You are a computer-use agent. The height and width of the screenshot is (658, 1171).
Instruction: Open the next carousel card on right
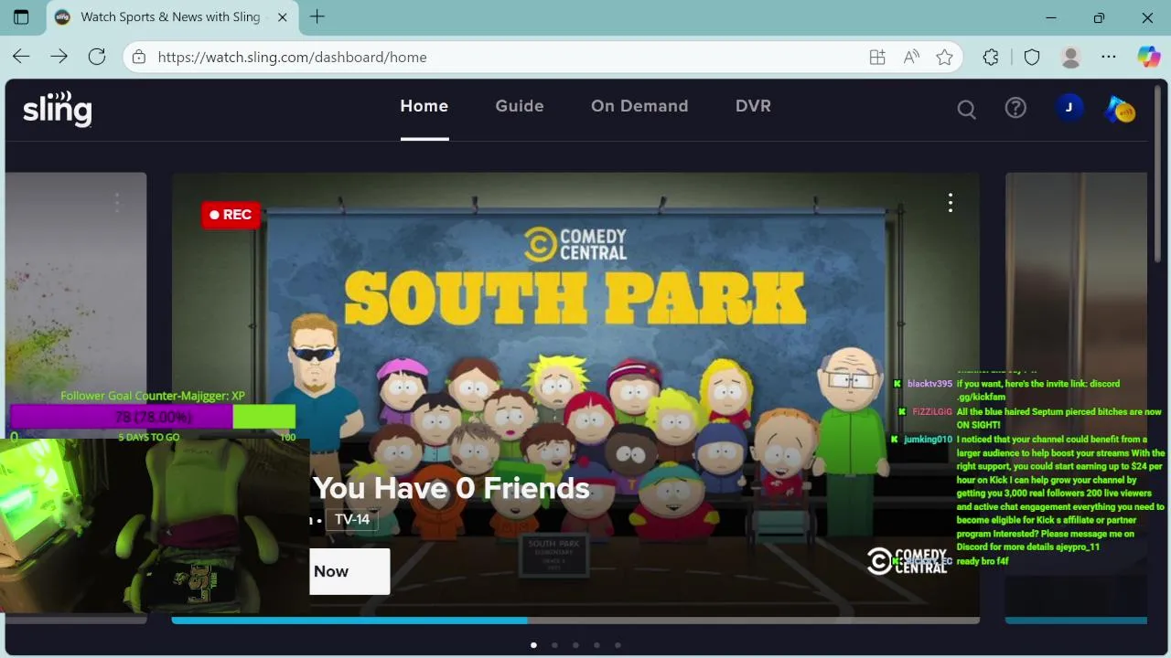1076,398
